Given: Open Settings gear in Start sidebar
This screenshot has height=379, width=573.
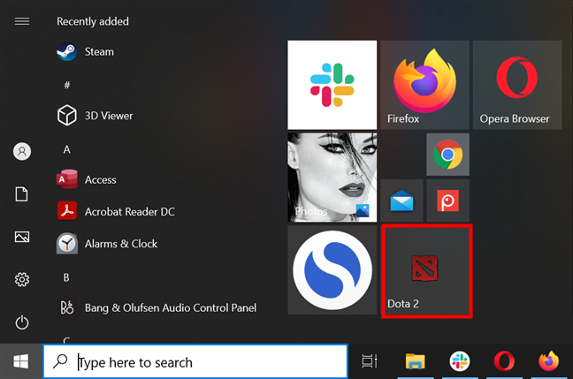Looking at the screenshot, I should 22,280.
